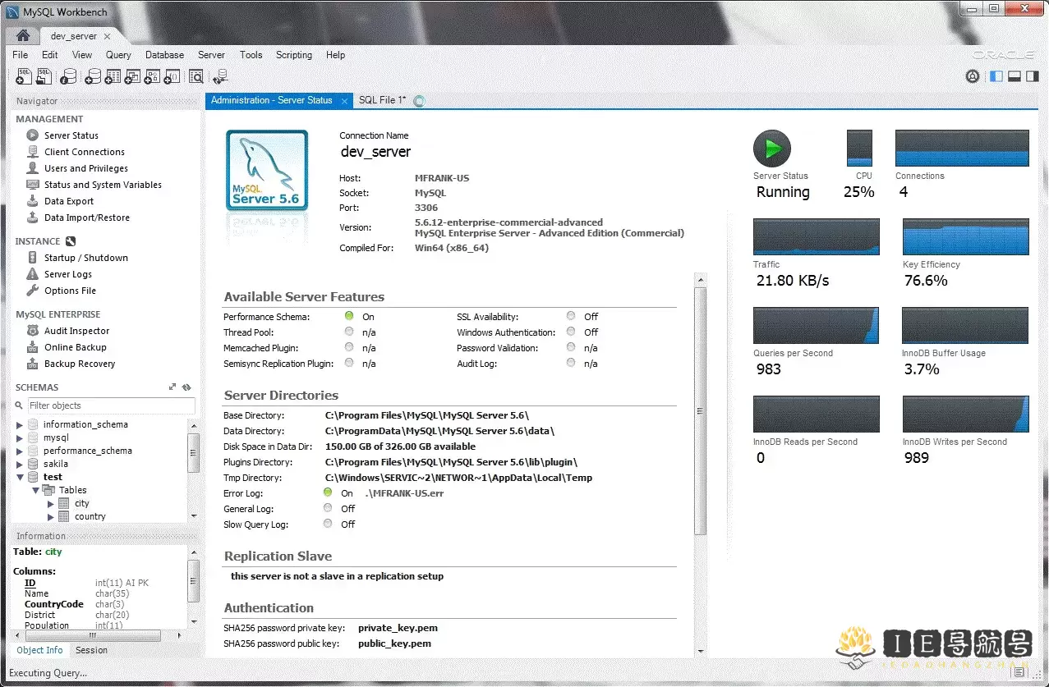
Task: Reconnect to DBMS toolbar icon
Action: coord(219,76)
